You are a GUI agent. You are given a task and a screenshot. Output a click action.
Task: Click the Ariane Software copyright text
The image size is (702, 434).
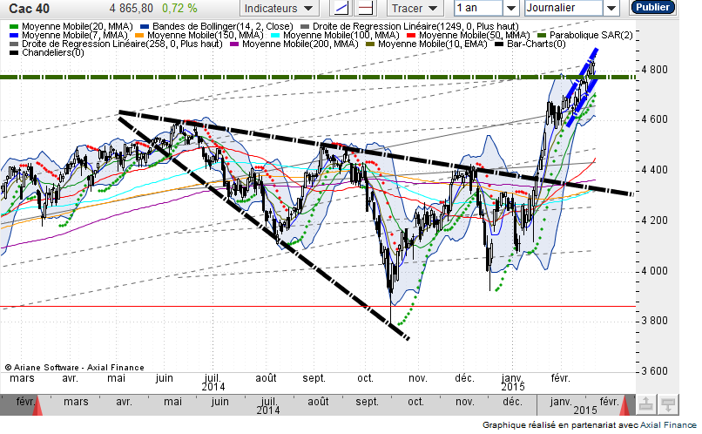74,367
